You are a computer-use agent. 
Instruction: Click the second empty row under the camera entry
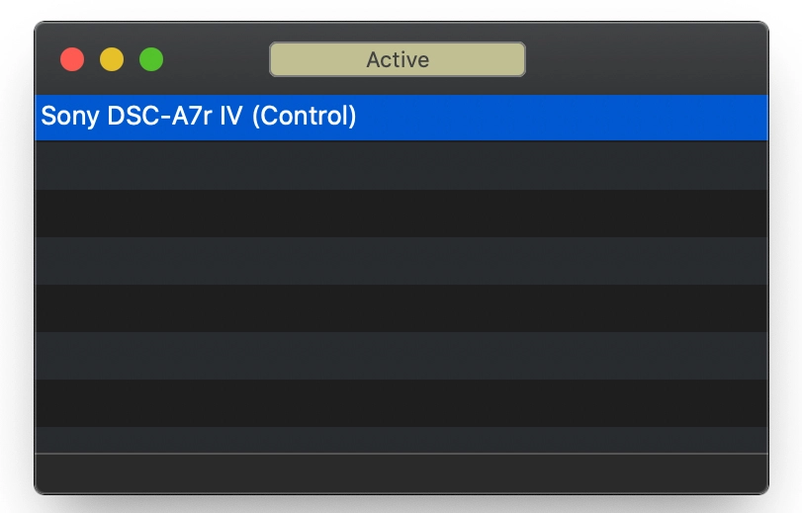pyautogui.click(x=401, y=213)
